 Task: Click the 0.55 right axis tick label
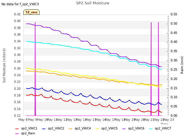click(x=174, y=14)
